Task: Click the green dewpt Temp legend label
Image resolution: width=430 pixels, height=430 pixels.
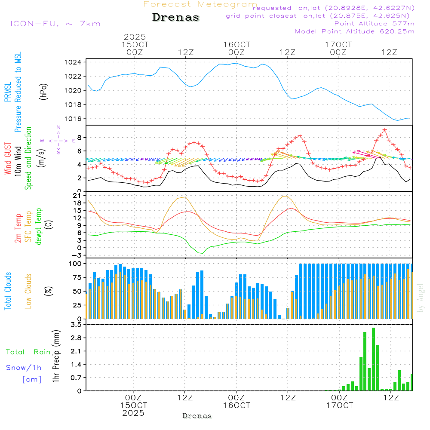Action: (39, 227)
